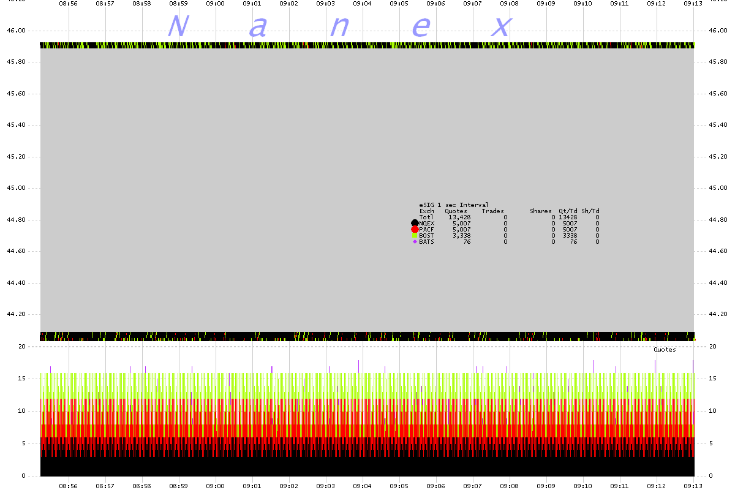Screen dimensions: 735x490
Task: Click the 46.00 label on the left price axis
Action: (x=15, y=31)
